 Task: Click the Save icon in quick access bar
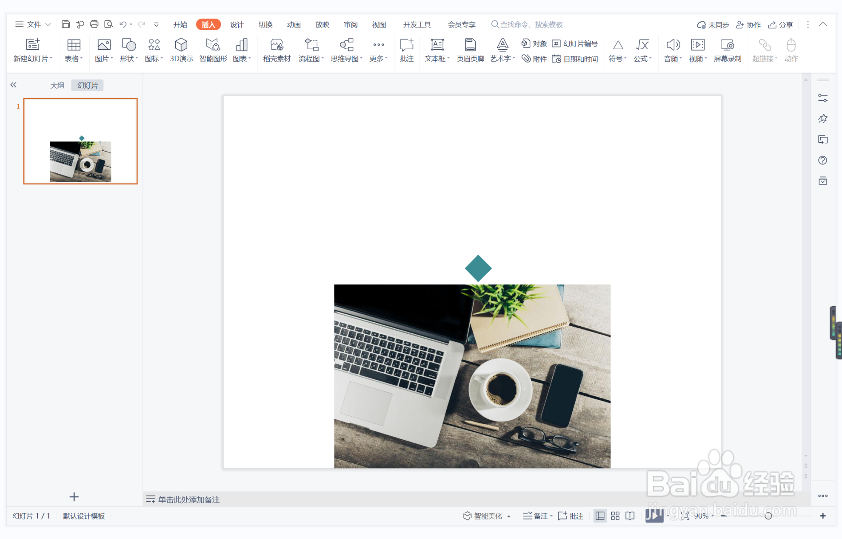pos(66,24)
